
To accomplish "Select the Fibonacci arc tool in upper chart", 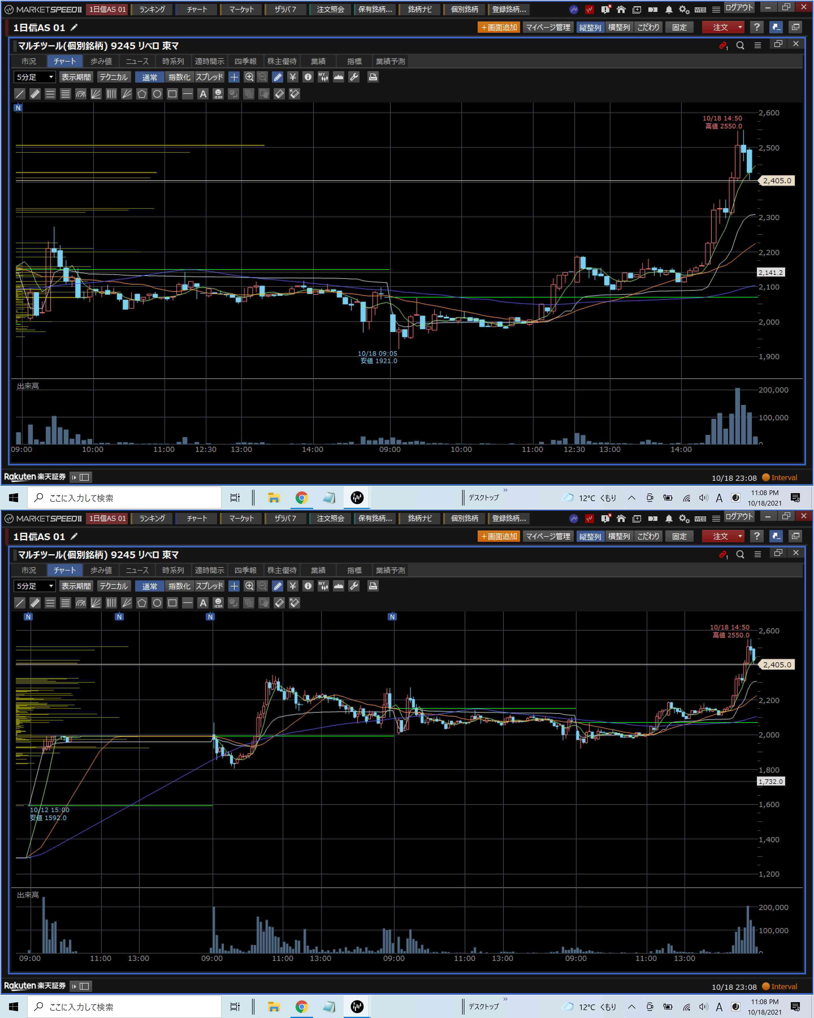I will (81, 94).
